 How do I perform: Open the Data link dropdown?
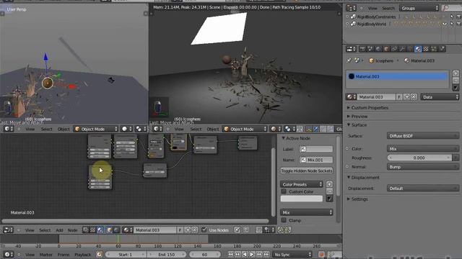tap(440, 97)
